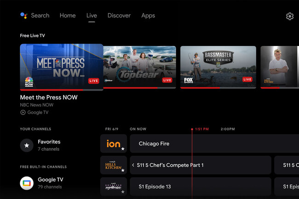Screen dimensions: 299x199
Task: Select the next S11 5 program at 2:00PM
Action: 287,165
